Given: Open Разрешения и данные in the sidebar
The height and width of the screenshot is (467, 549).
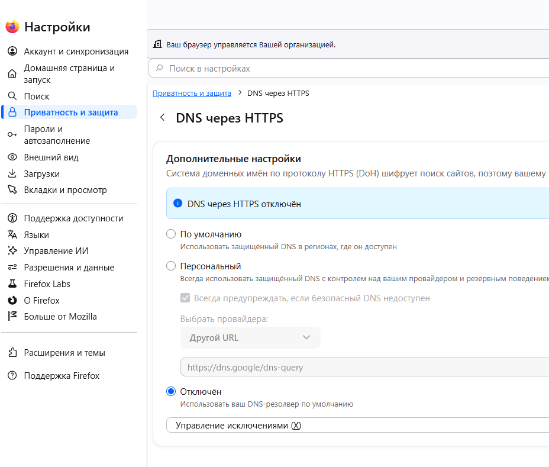Looking at the screenshot, I should [69, 268].
